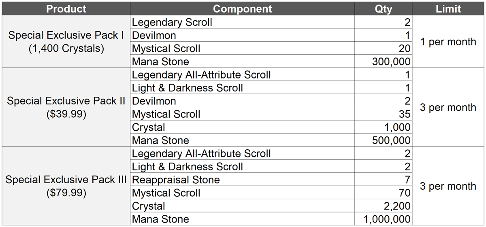This screenshot has height=227, width=486.
Task: Select the Reappraisal Stone component cell
Action: (242, 180)
